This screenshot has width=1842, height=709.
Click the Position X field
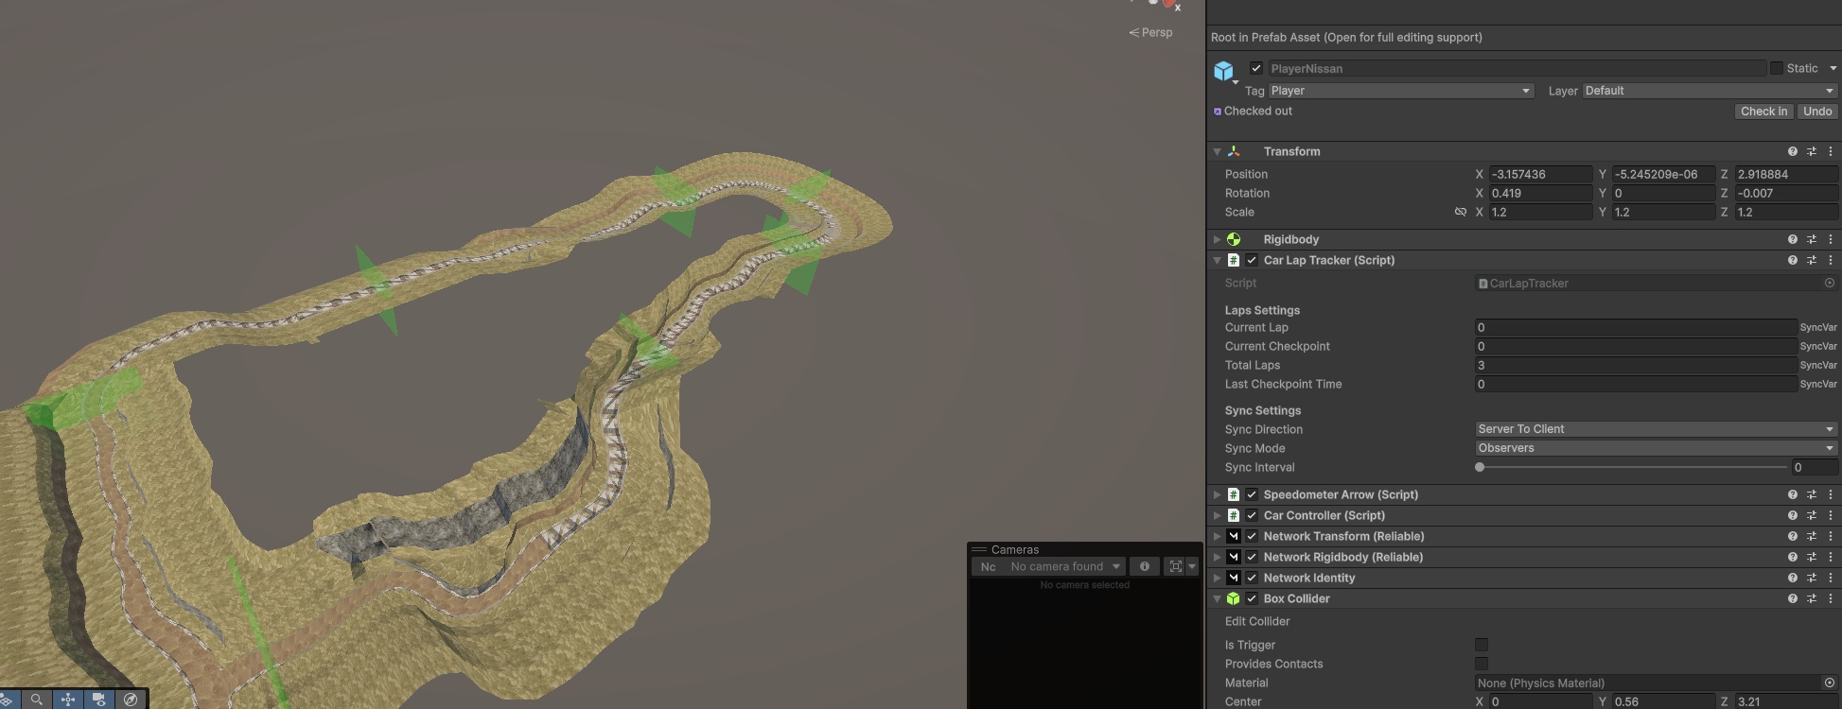pyautogui.click(x=1540, y=174)
